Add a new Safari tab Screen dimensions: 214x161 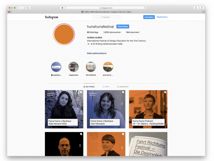204,12
